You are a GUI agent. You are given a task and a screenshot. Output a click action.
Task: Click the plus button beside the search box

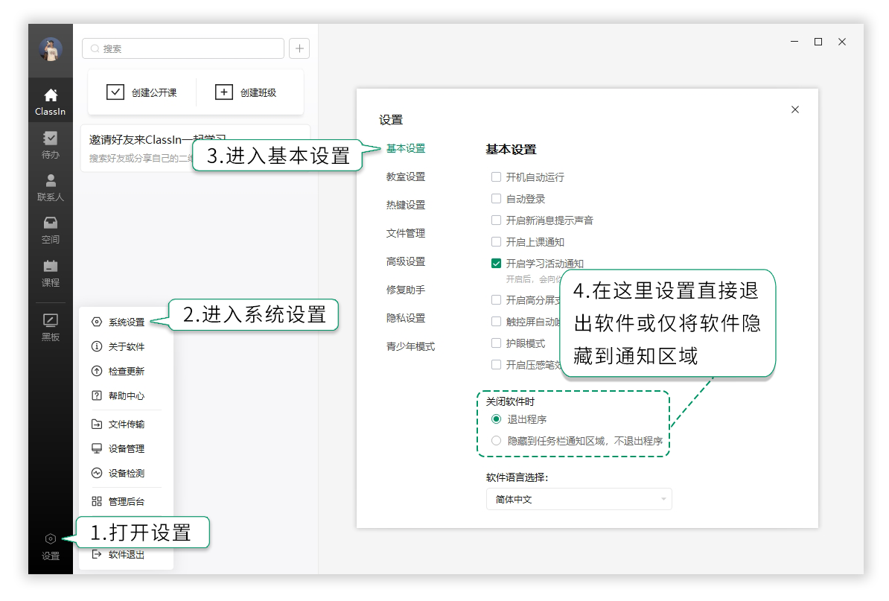point(299,48)
